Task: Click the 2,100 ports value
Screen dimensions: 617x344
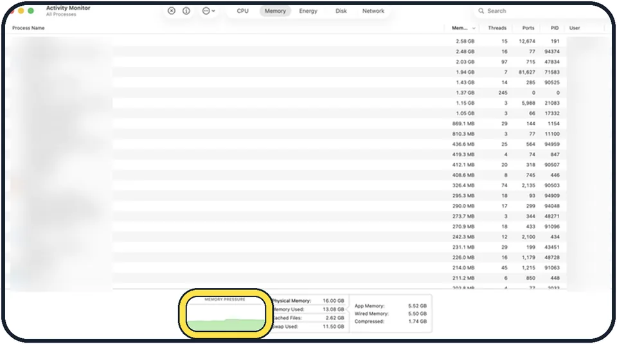Action: (x=528, y=237)
